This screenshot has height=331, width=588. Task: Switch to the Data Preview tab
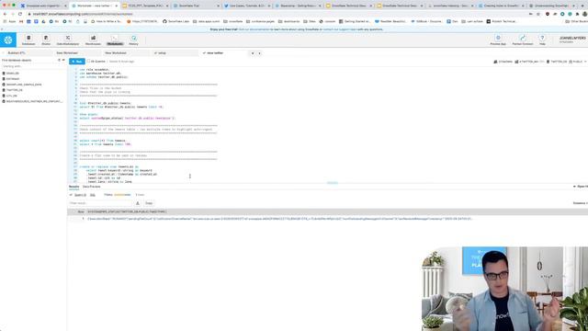pos(92,187)
